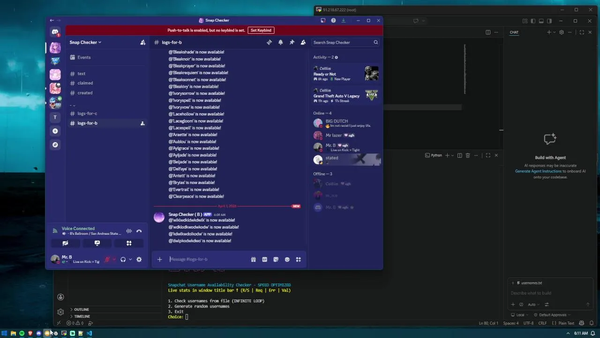
Task: Open microphone input options arrow
Action: (114, 259)
